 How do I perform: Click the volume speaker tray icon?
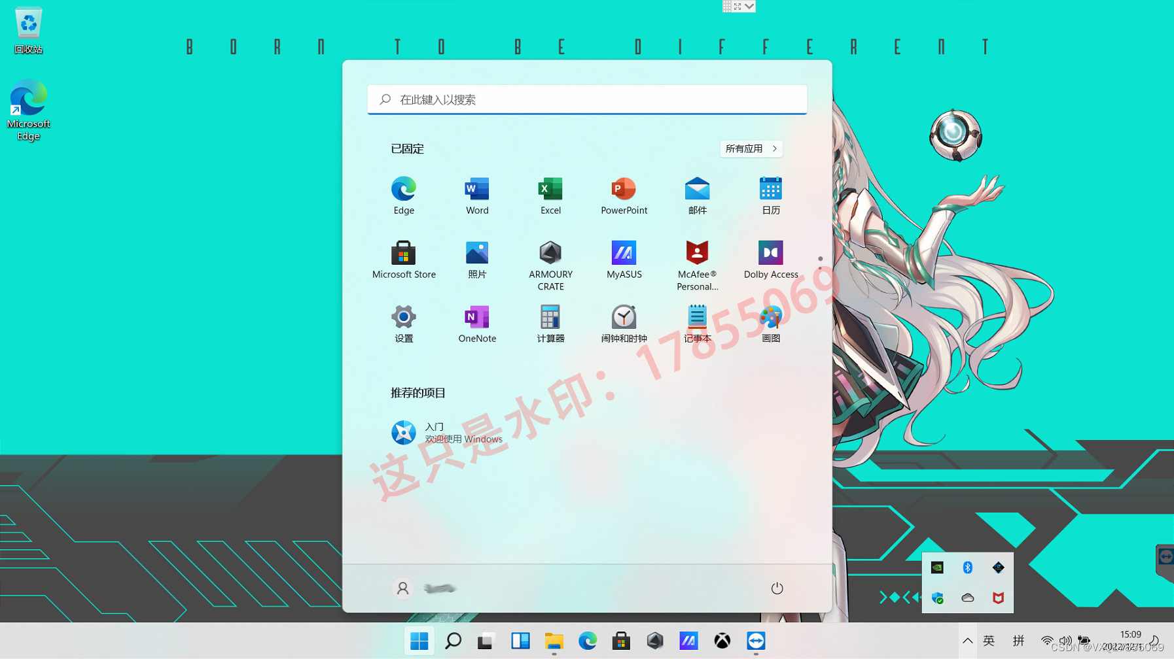[x=1065, y=641]
